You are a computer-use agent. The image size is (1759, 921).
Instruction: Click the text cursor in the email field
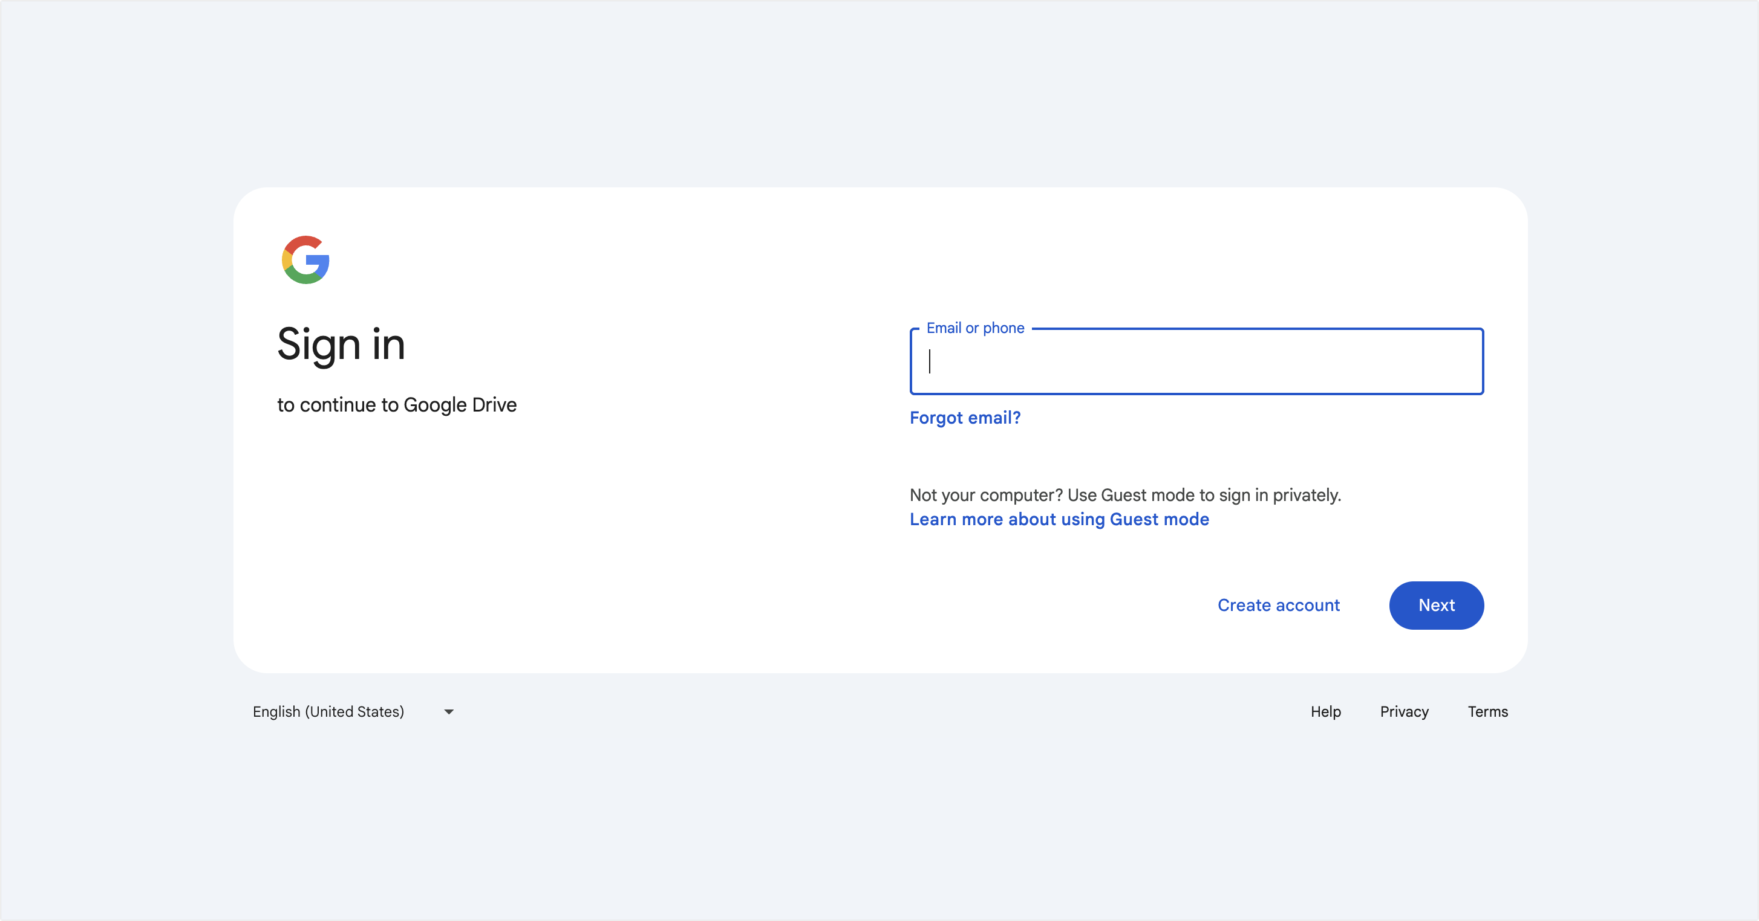coord(930,363)
